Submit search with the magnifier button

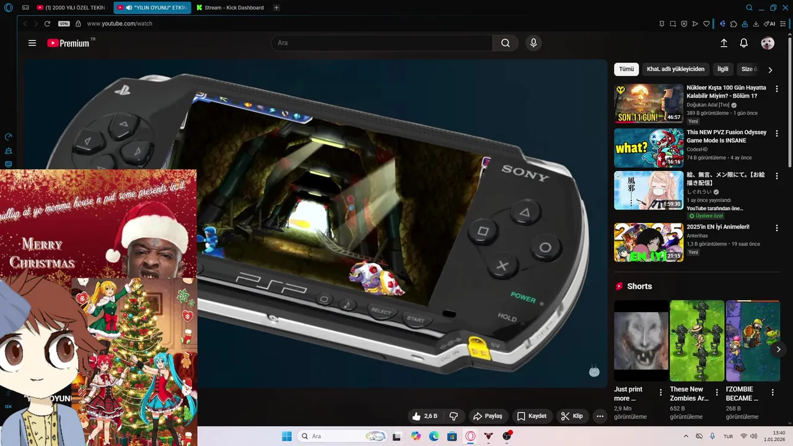pyautogui.click(x=506, y=43)
